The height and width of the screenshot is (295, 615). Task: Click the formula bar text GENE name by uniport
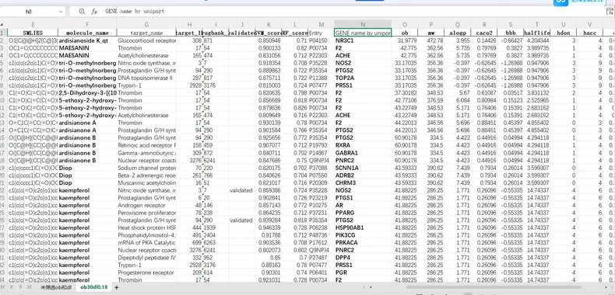coord(135,12)
